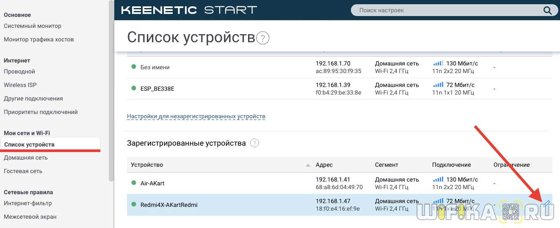Open Гостевая сеть settings

(x=23, y=171)
